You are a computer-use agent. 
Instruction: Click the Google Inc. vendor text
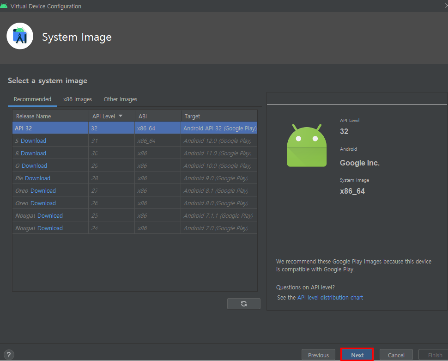tap(359, 163)
